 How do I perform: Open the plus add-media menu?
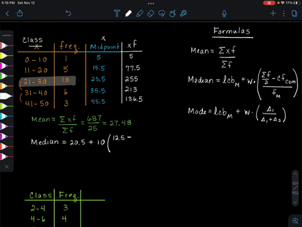pyautogui.click(x=273, y=14)
